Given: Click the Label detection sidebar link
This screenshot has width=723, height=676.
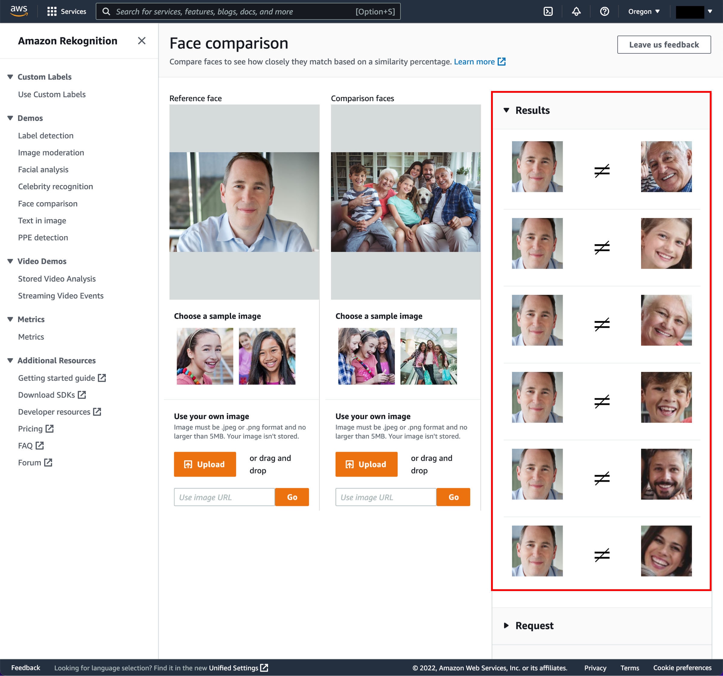Looking at the screenshot, I should (46, 135).
